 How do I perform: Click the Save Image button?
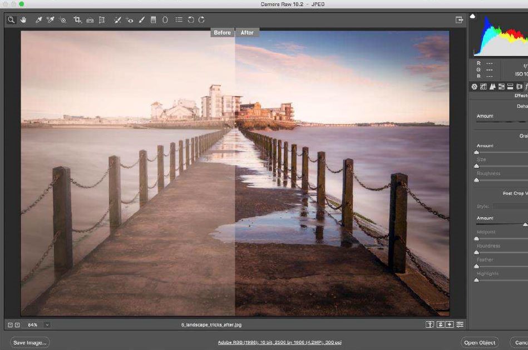[x=29, y=343]
